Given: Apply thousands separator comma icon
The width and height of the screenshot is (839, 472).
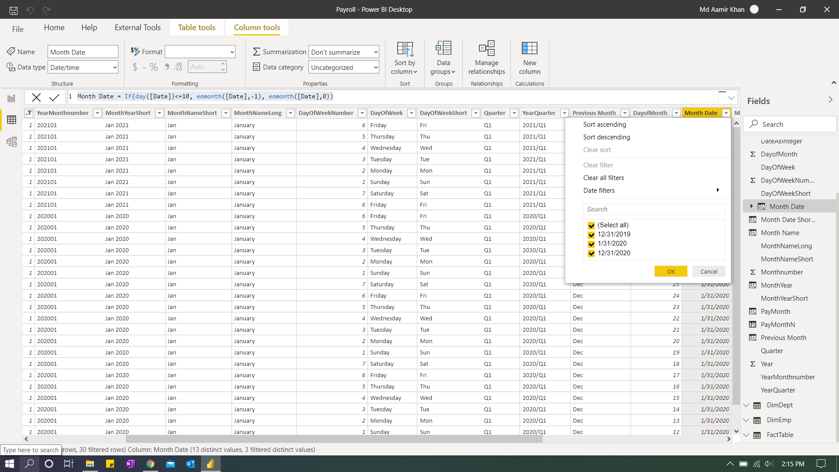Looking at the screenshot, I should pos(167,67).
